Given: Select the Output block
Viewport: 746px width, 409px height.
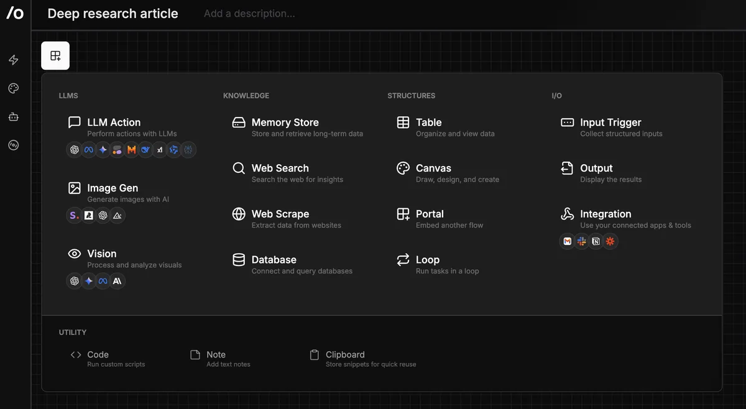Looking at the screenshot, I should 601,173.
